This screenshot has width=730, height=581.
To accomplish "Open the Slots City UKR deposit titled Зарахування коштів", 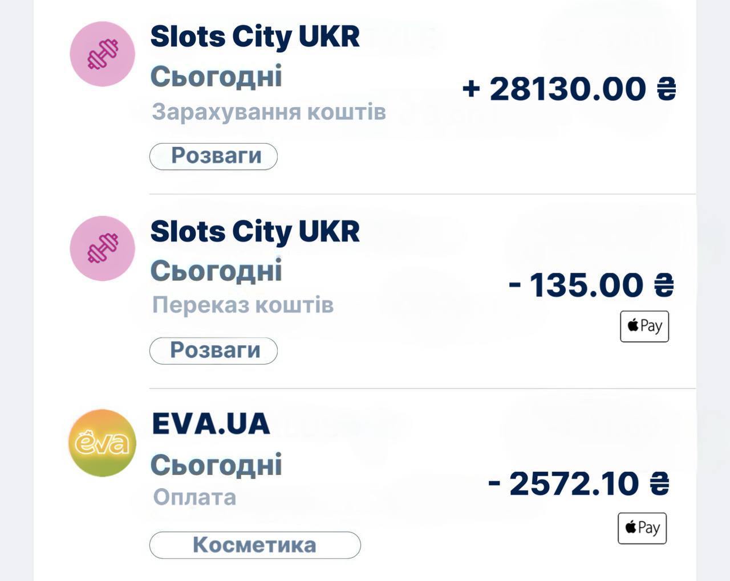I will click(255, 36).
